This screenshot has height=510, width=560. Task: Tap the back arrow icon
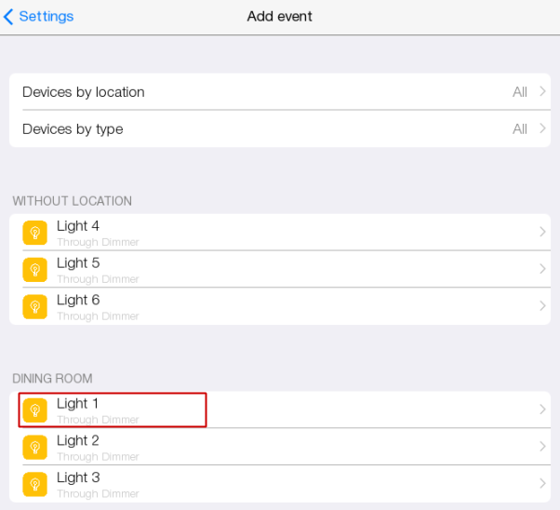(x=9, y=17)
